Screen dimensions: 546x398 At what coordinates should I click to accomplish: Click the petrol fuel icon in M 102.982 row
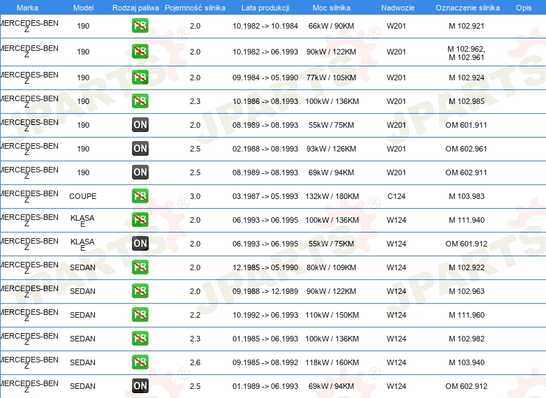(x=140, y=339)
